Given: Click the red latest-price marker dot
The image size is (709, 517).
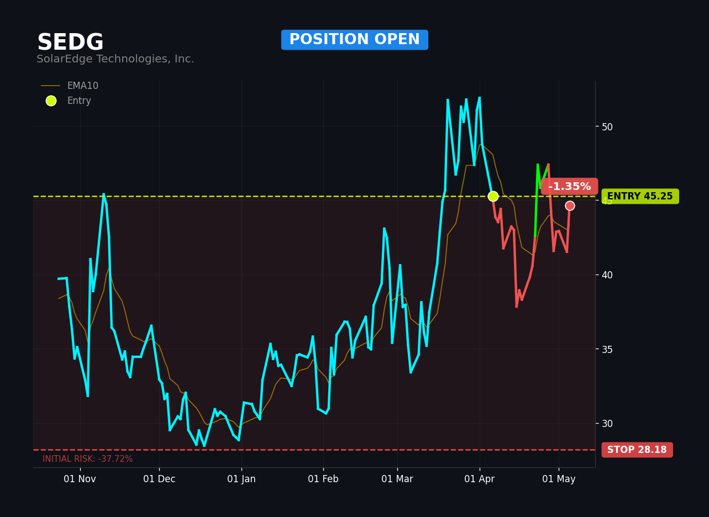Looking at the screenshot, I should [570, 205].
